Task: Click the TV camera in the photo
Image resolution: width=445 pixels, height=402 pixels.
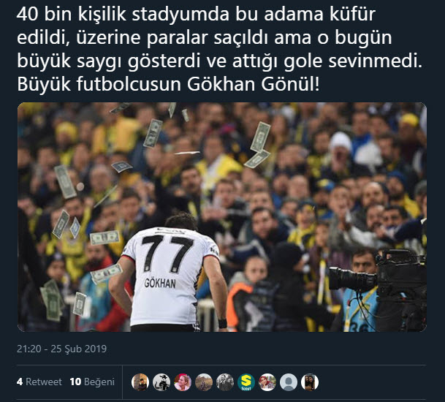Action: (378, 287)
